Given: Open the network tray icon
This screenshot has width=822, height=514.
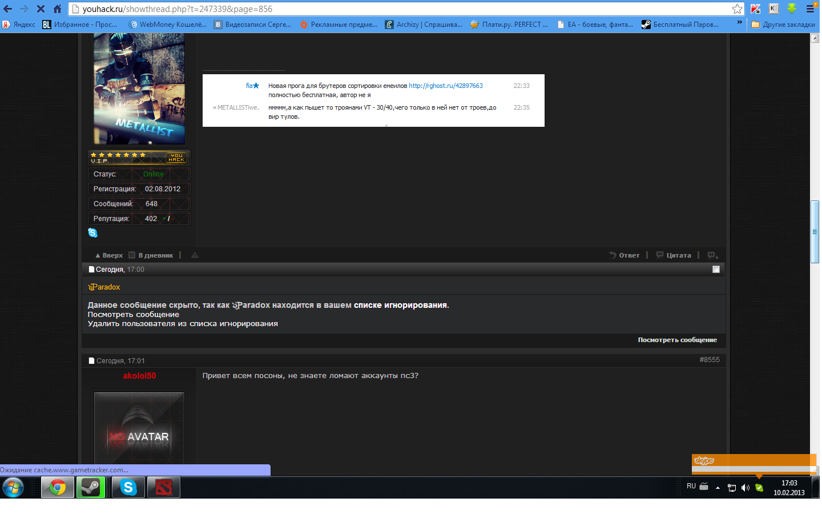Looking at the screenshot, I should coord(732,488).
